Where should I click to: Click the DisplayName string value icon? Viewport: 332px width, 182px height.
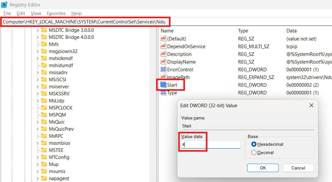pyautogui.click(x=163, y=62)
